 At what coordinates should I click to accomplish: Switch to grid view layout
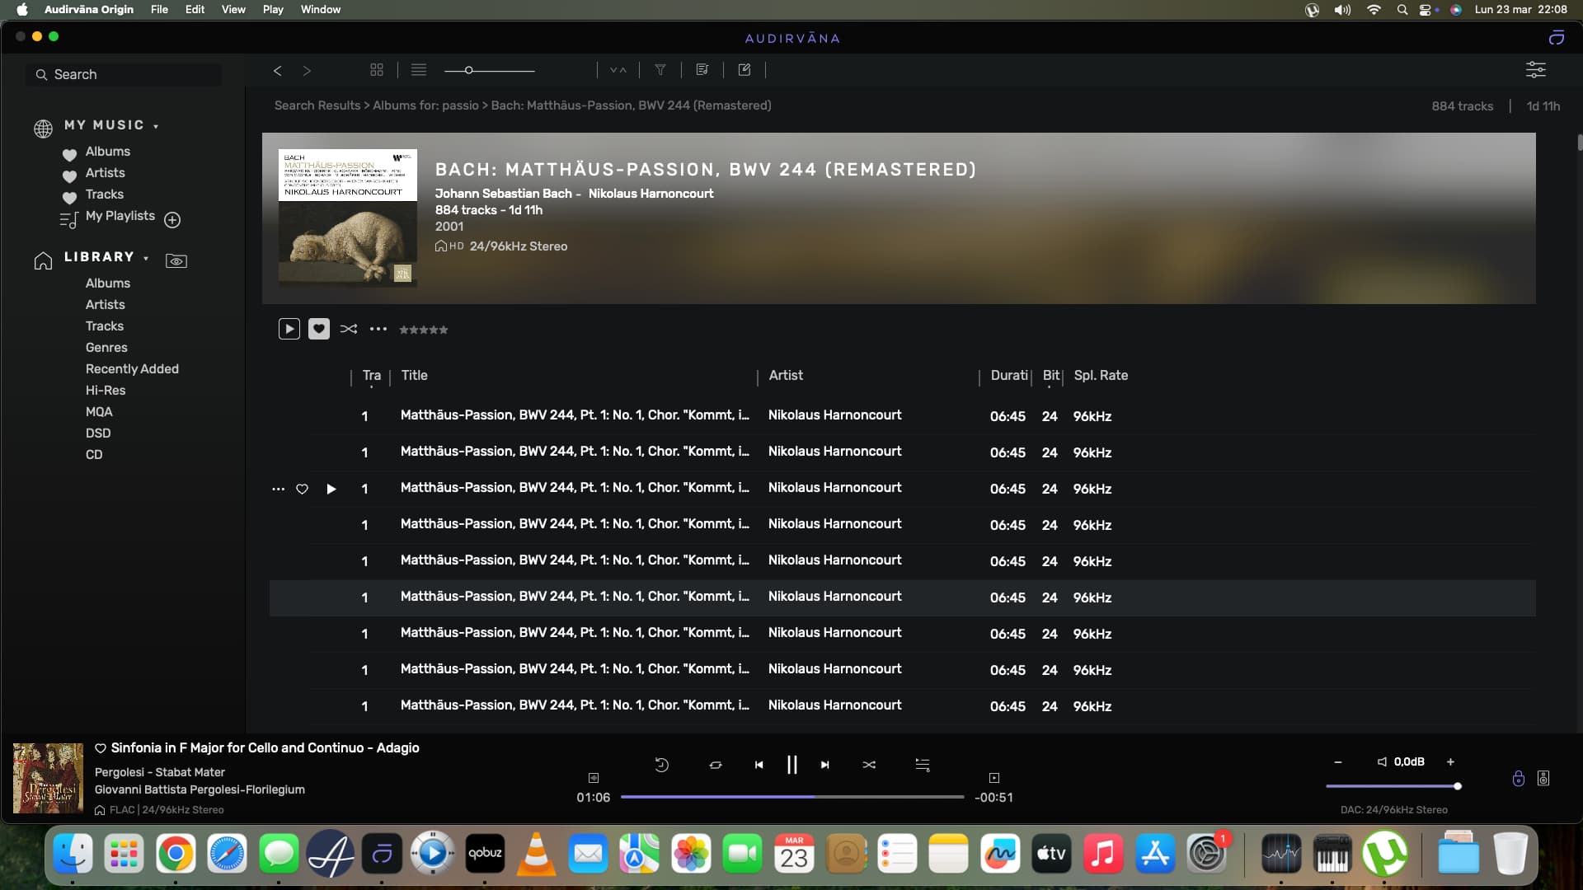pyautogui.click(x=377, y=70)
